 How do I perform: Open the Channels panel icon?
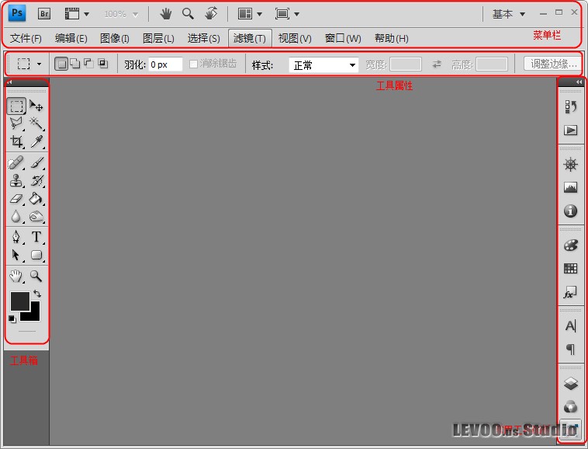(x=570, y=406)
